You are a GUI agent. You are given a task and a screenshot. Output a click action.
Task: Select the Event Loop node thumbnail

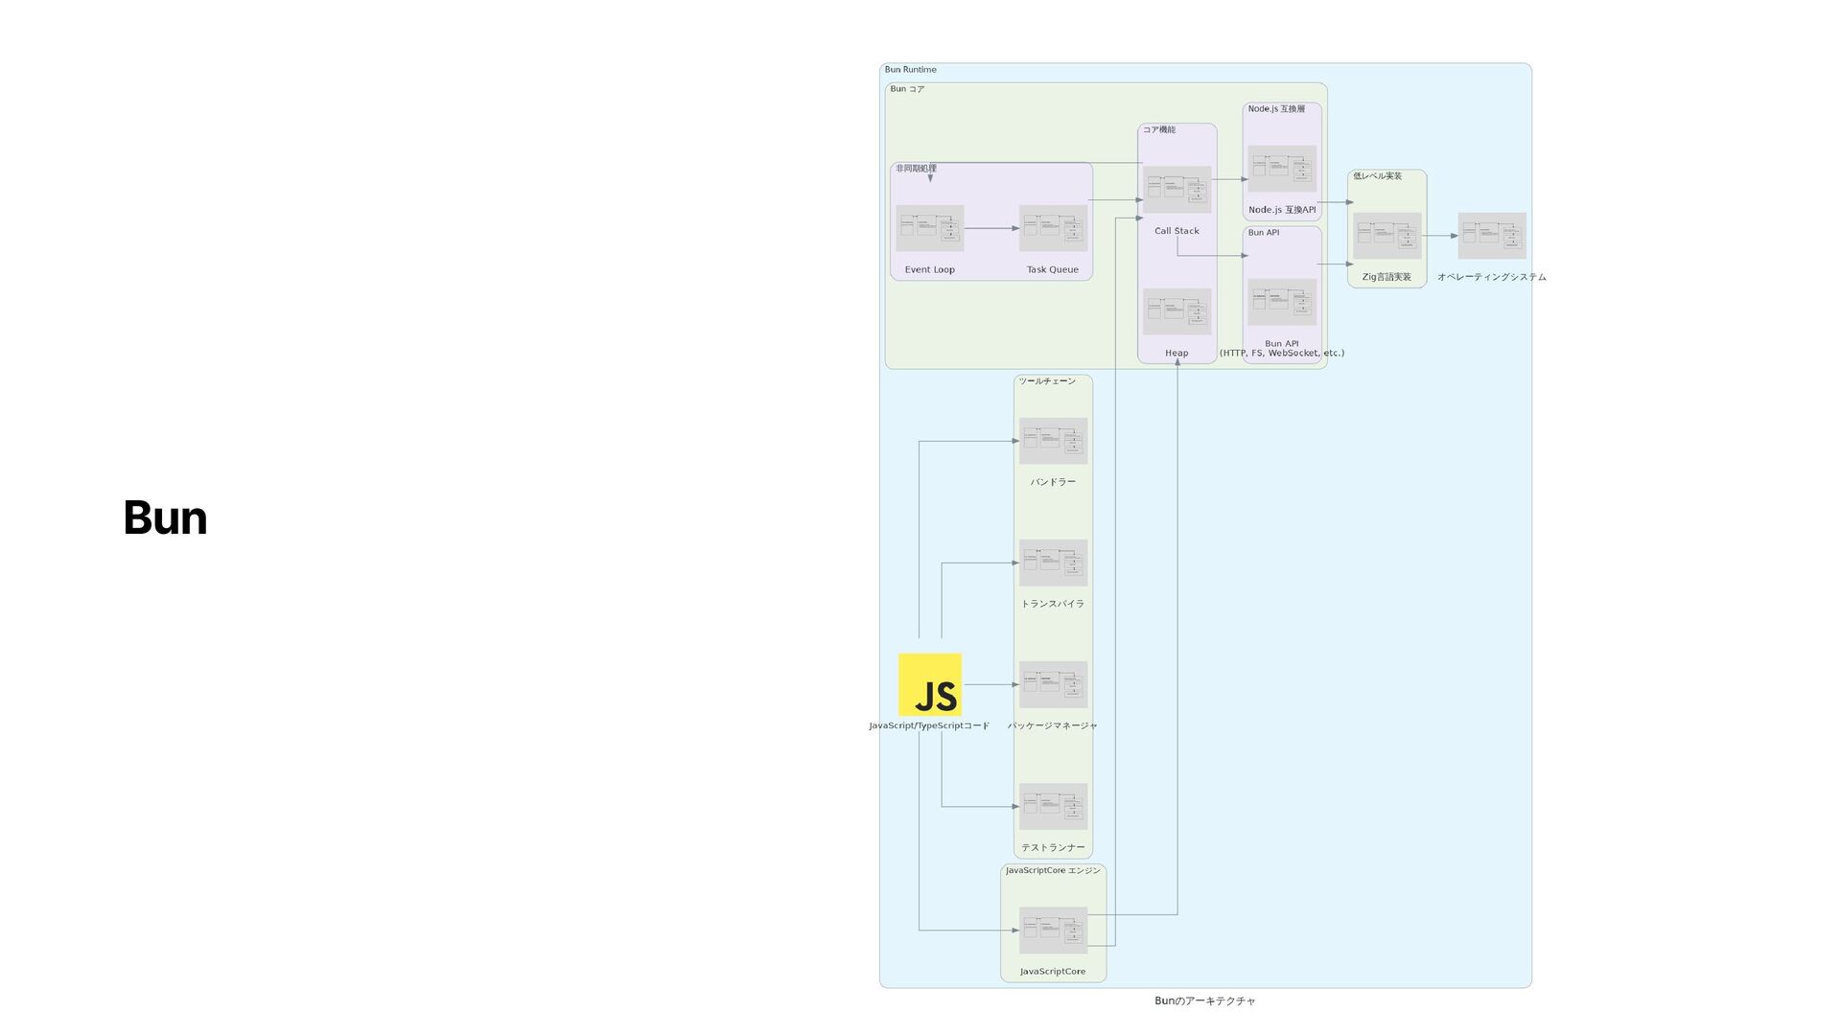click(929, 228)
